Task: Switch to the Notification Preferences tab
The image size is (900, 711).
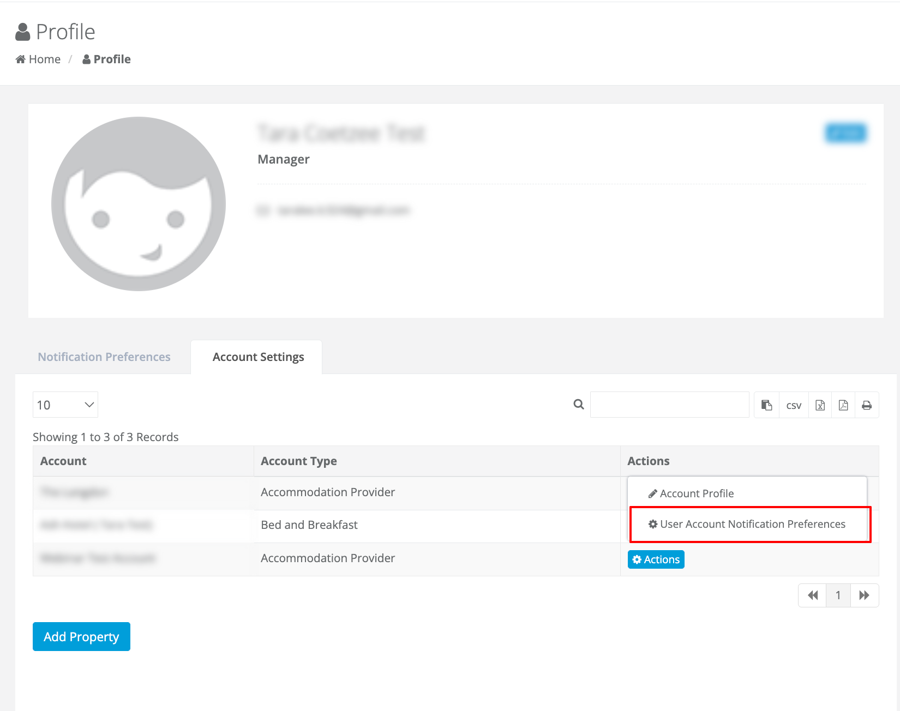Action: pos(104,357)
